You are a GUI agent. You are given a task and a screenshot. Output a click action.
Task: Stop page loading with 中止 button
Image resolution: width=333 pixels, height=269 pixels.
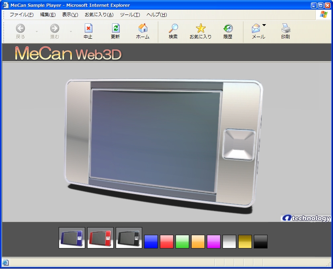pyautogui.click(x=88, y=31)
